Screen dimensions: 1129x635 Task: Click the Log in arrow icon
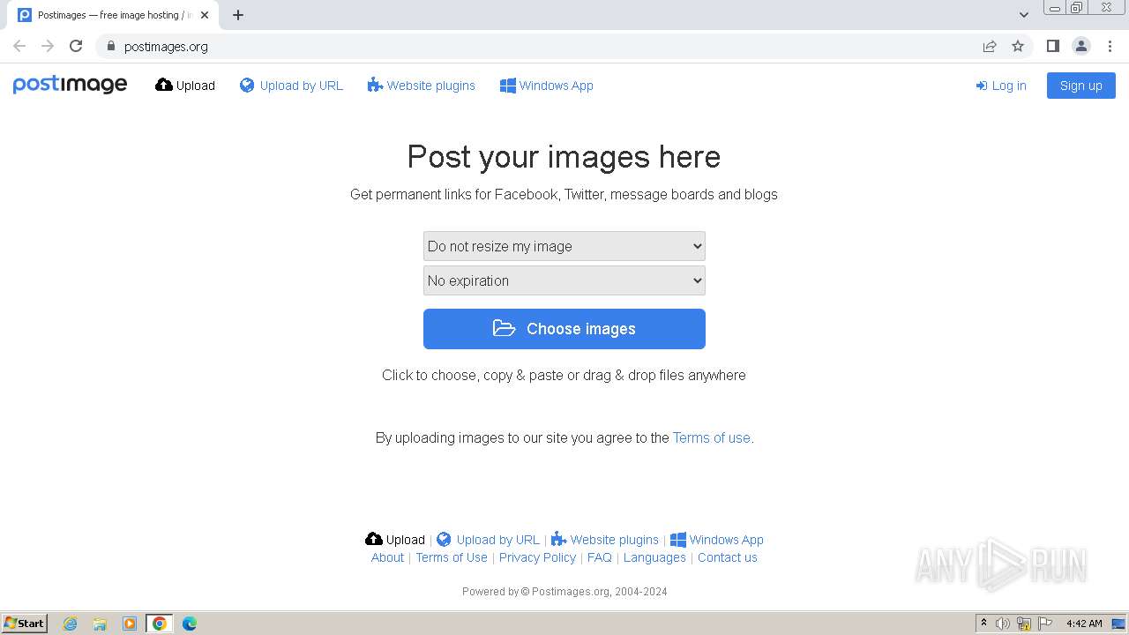point(982,86)
